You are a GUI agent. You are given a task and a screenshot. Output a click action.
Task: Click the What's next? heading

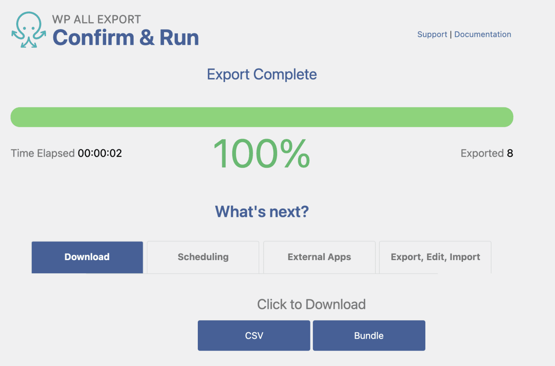click(x=262, y=212)
